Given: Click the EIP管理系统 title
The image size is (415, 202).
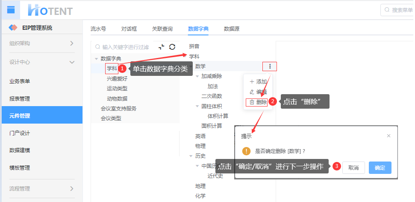Looking at the screenshot, I should click(x=37, y=28).
